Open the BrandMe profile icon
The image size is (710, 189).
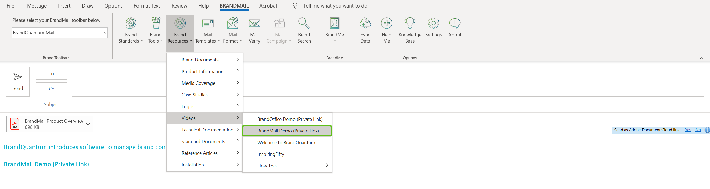(x=334, y=23)
